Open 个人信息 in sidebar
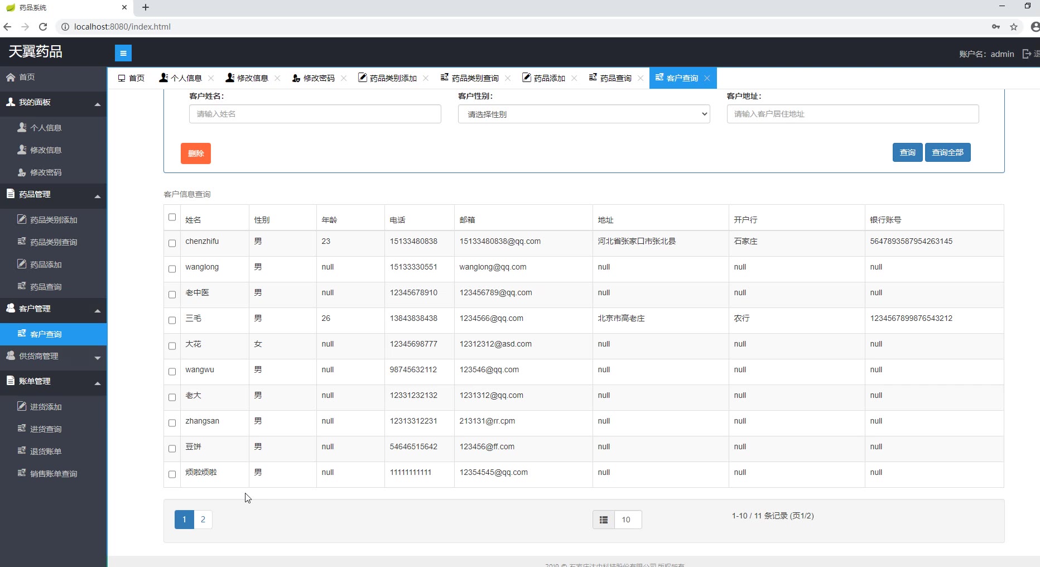 [54, 128]
